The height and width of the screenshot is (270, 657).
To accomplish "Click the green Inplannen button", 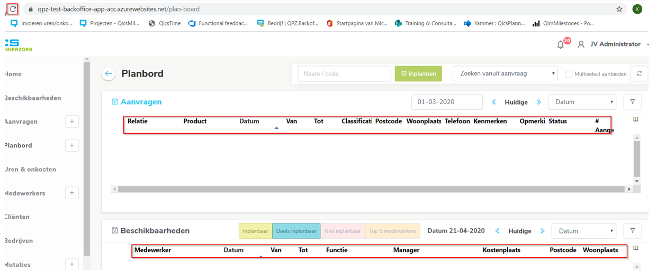I will pyautogui.click(x=418, y=73).
